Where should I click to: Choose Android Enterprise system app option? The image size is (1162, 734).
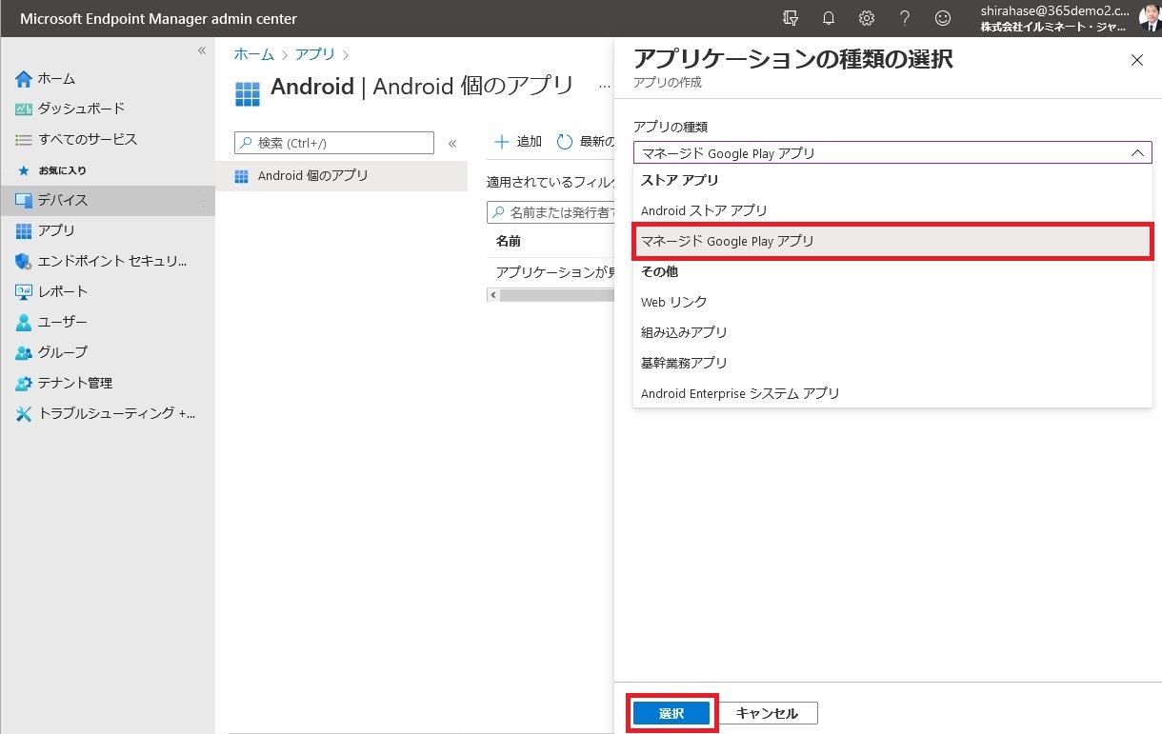[740, 393]
